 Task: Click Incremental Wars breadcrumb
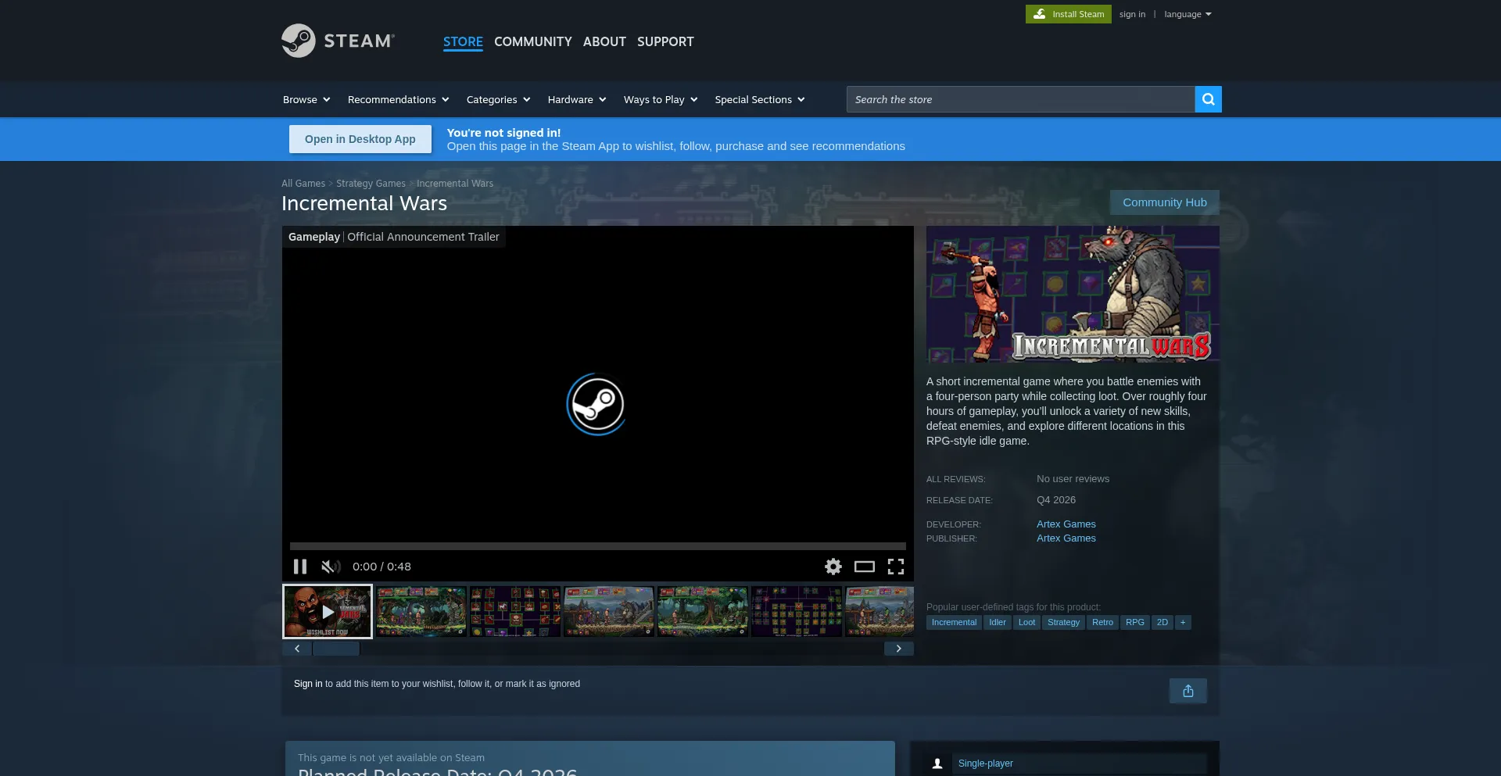[455, 184]
